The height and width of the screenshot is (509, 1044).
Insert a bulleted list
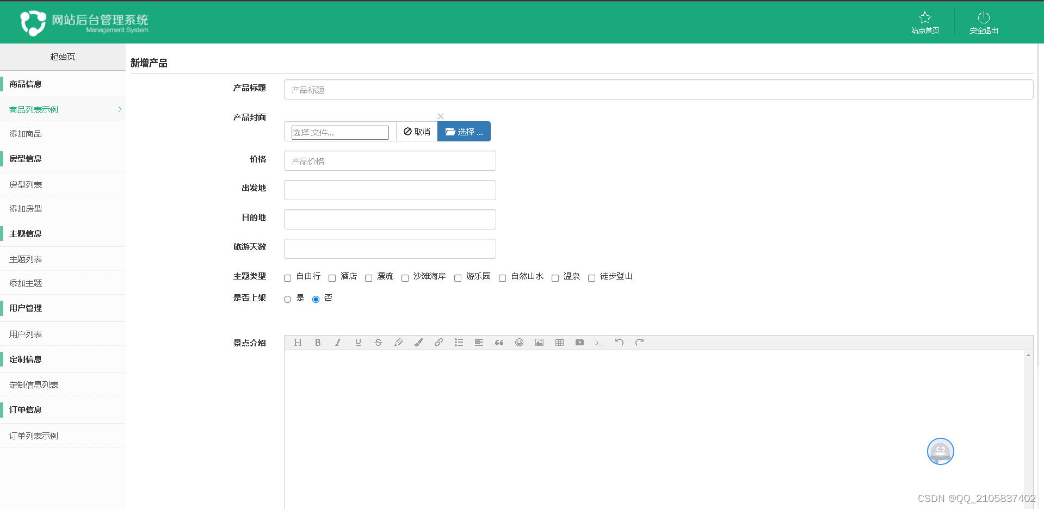[459, 343]
